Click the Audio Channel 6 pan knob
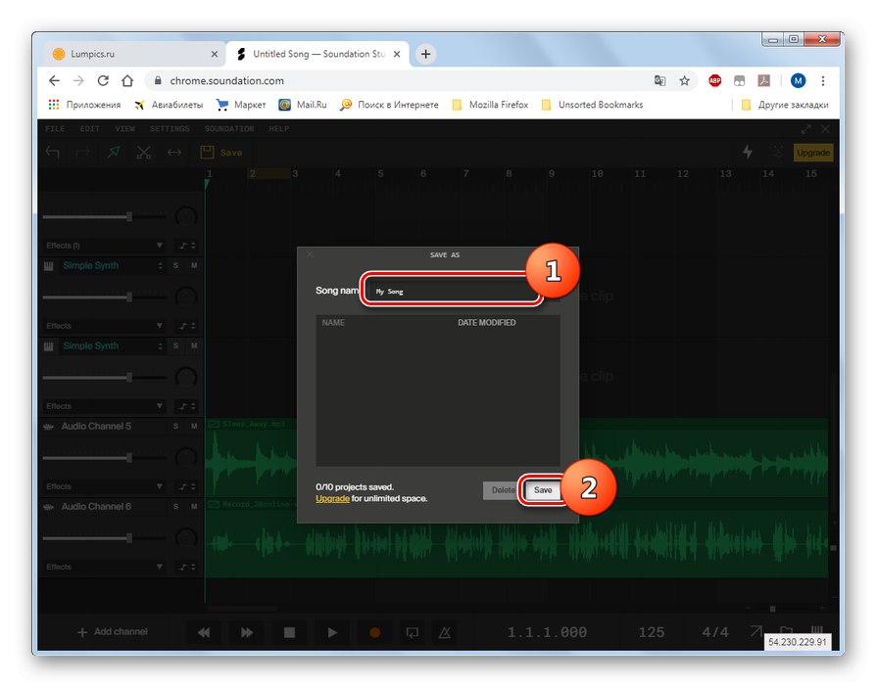877x688 pixels. [x=186, y=538]
